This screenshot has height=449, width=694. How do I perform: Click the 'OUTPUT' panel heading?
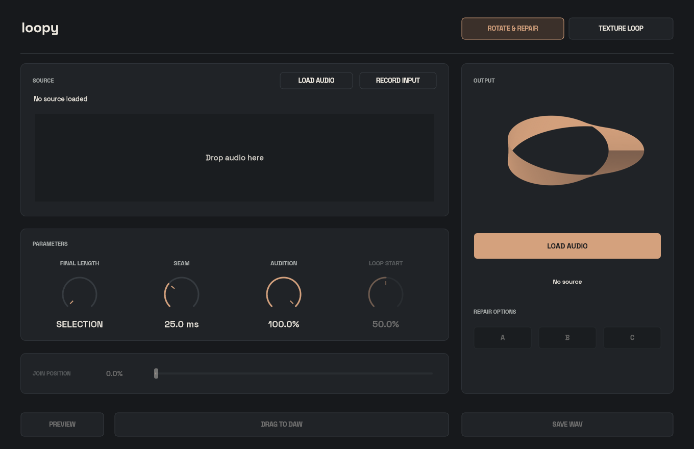(484, 81)
